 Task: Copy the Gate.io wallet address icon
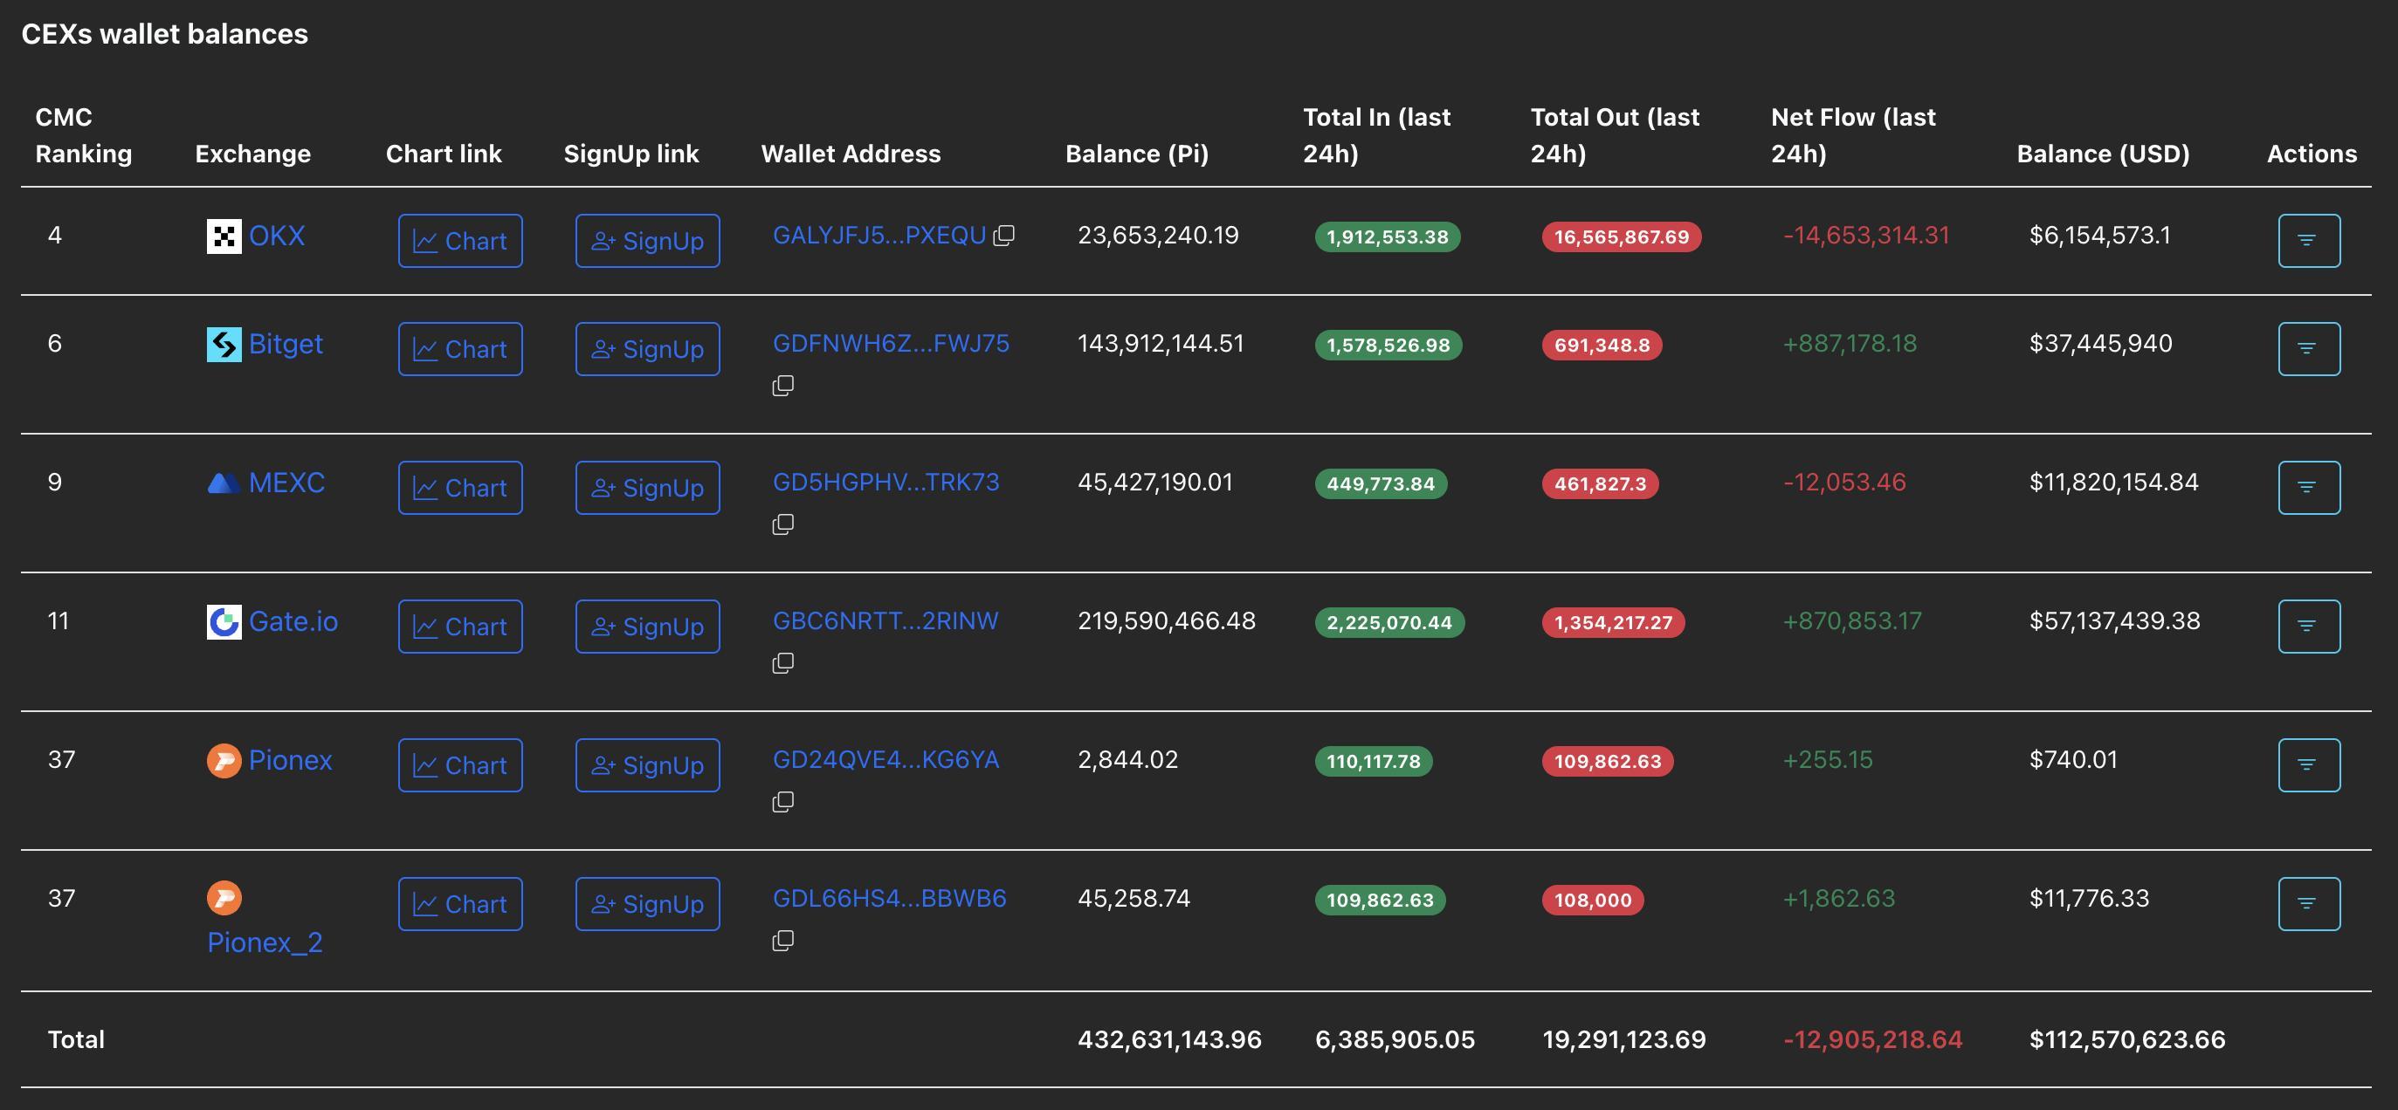783,662
